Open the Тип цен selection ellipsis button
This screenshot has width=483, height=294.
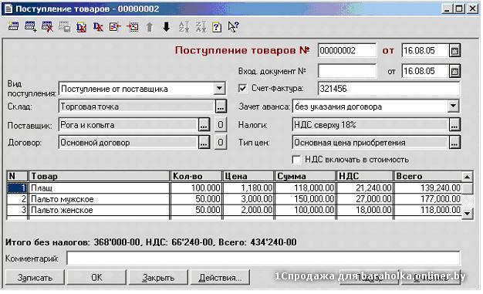tap(454, 143)
